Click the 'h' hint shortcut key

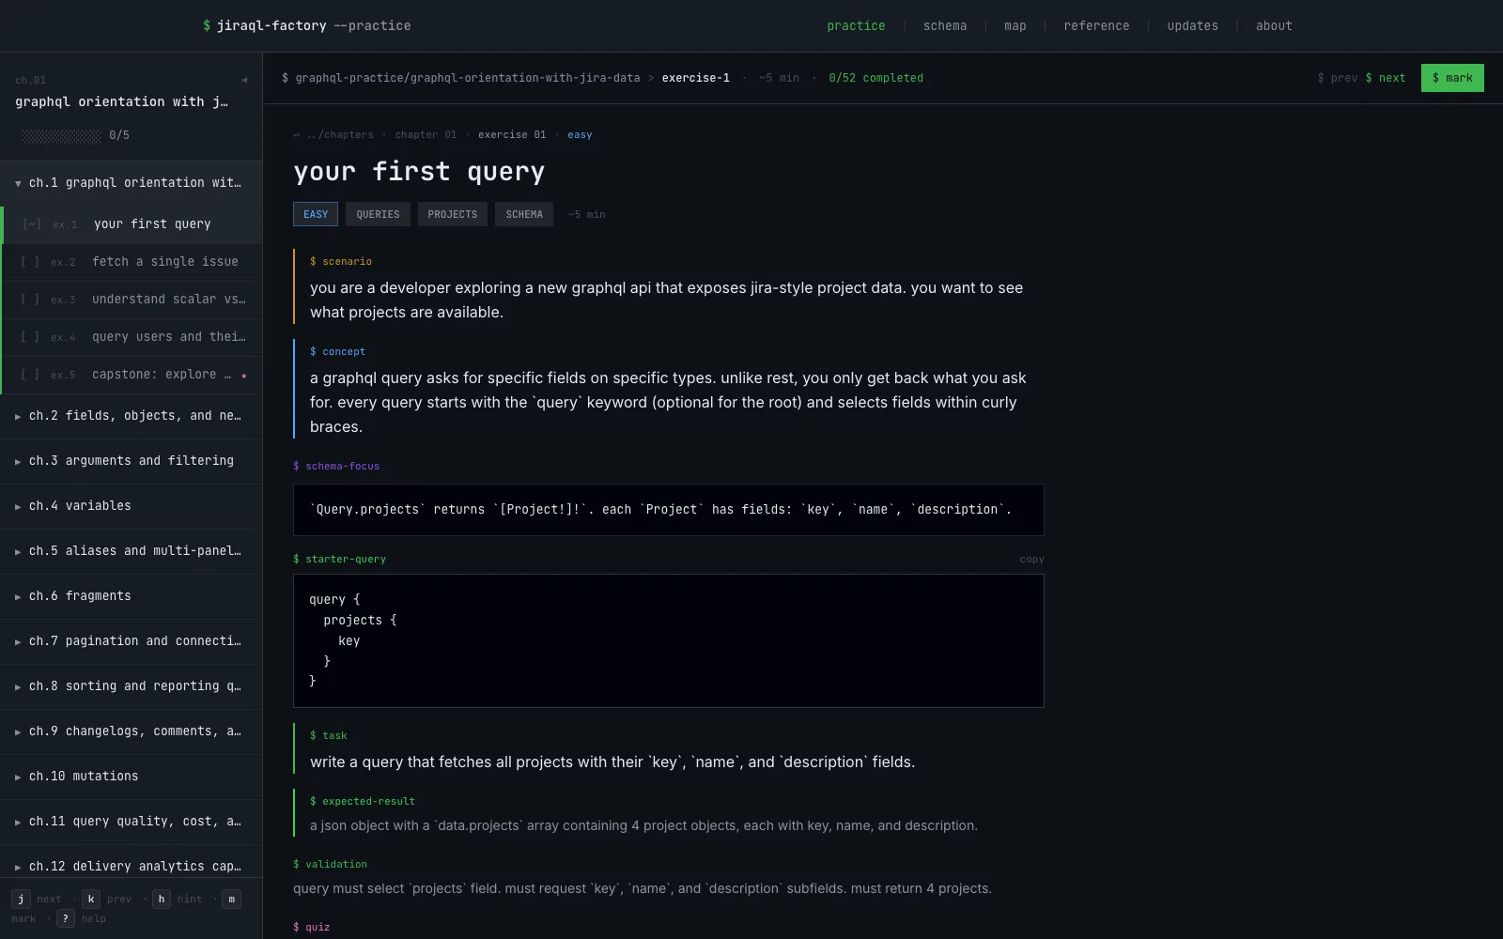[x=162, y=899]
